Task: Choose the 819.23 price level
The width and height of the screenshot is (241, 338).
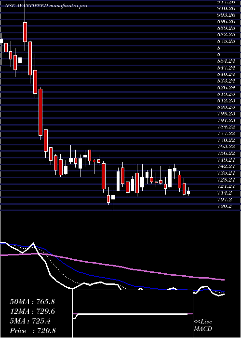Action: point(226,94)
